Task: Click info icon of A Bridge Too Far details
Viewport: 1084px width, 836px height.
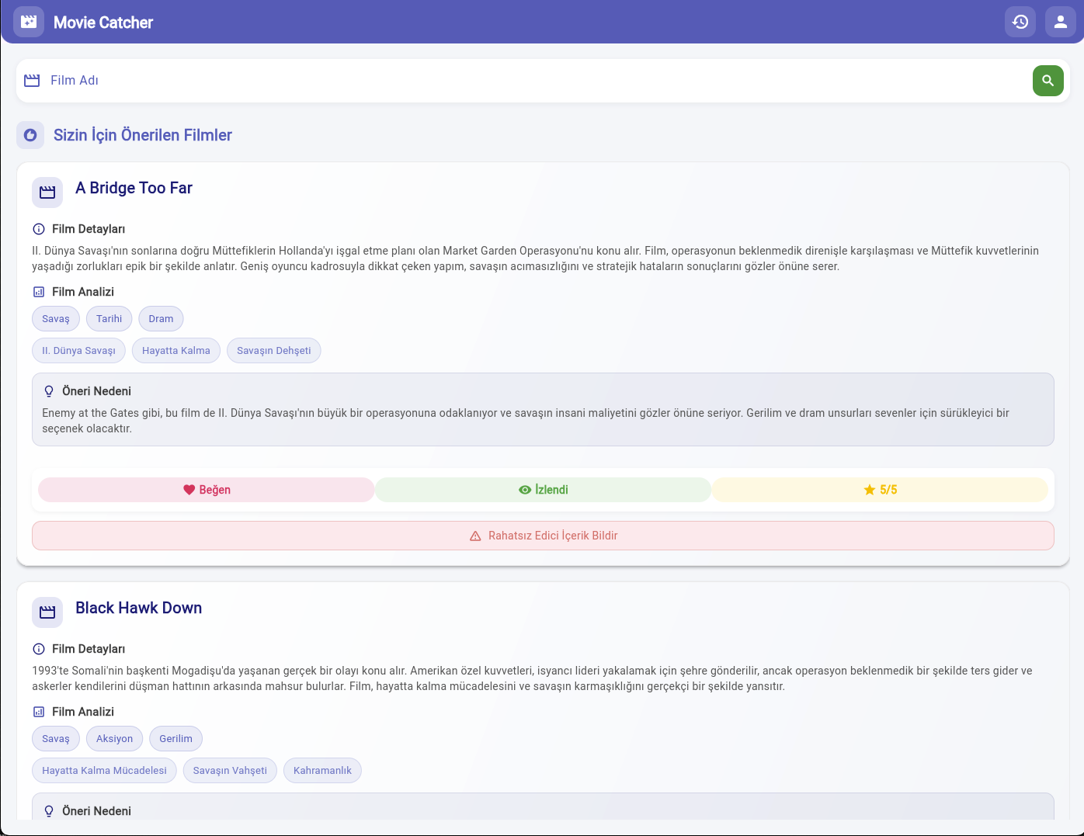Action: click(x=39, y=229)
